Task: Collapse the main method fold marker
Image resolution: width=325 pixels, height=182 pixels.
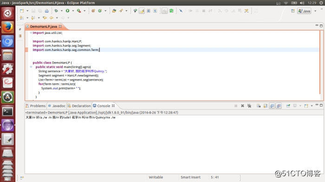Action: coord(31,67)
